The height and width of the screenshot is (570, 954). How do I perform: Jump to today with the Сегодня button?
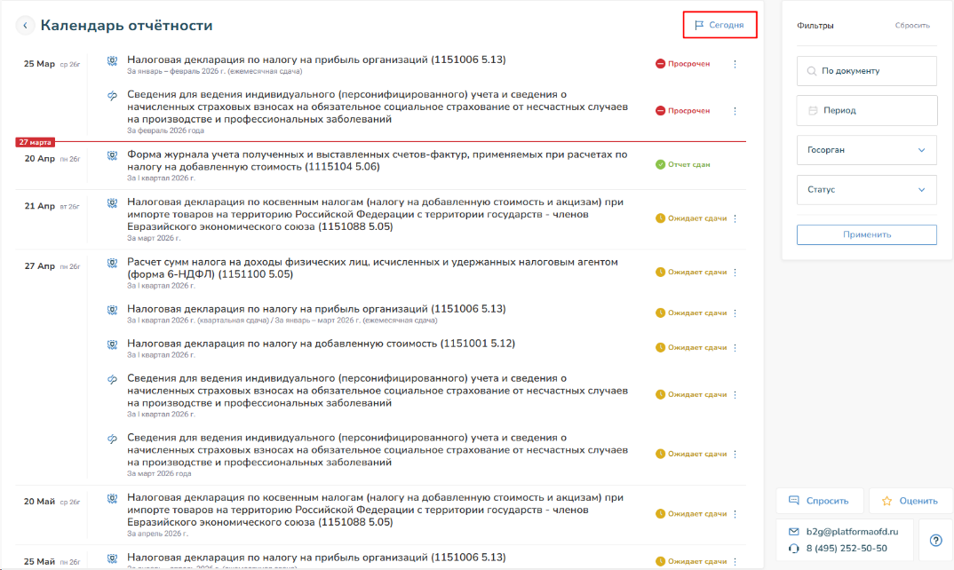(719, 25)
